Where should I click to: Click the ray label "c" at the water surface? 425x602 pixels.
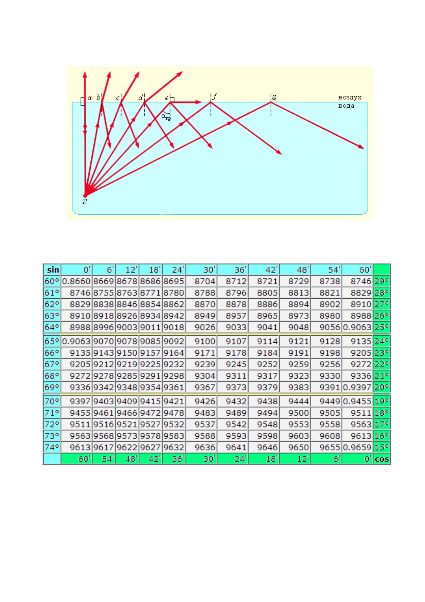118,98
